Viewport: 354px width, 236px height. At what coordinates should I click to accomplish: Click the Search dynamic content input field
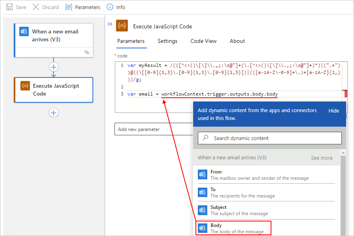click(269, 138)
